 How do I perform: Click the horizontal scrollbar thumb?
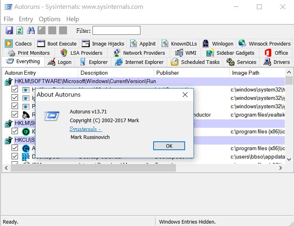(93, 168)
